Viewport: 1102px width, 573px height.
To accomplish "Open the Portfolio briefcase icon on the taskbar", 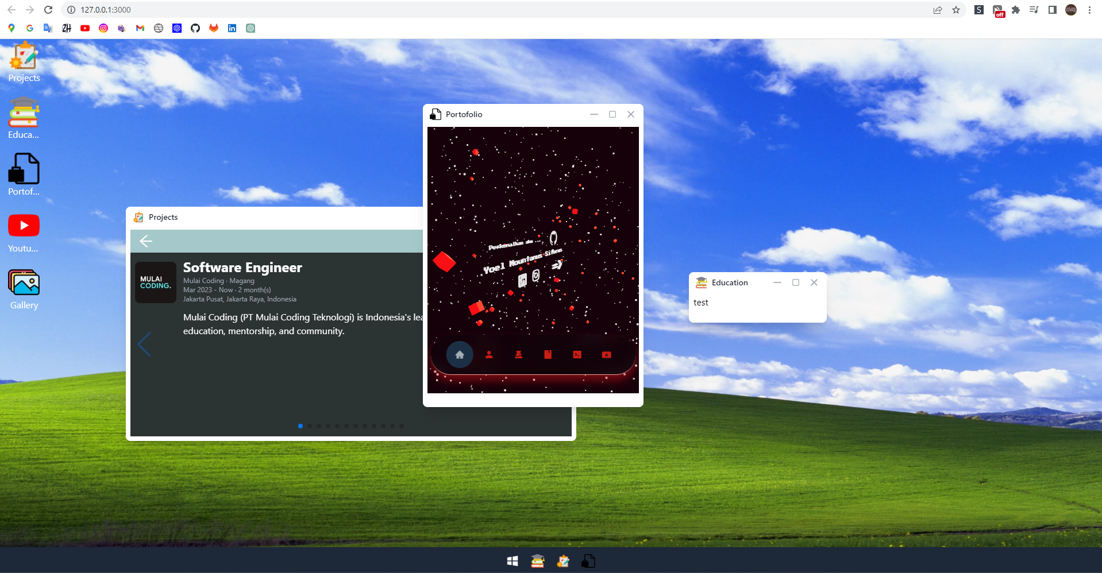I will tap(588, 561).
